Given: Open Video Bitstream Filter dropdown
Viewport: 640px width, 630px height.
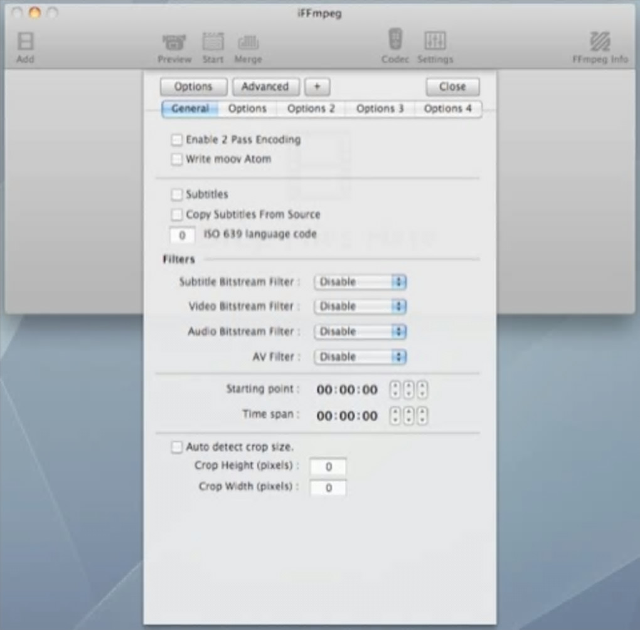Looking at the screenshot, I should click(360, 307).
